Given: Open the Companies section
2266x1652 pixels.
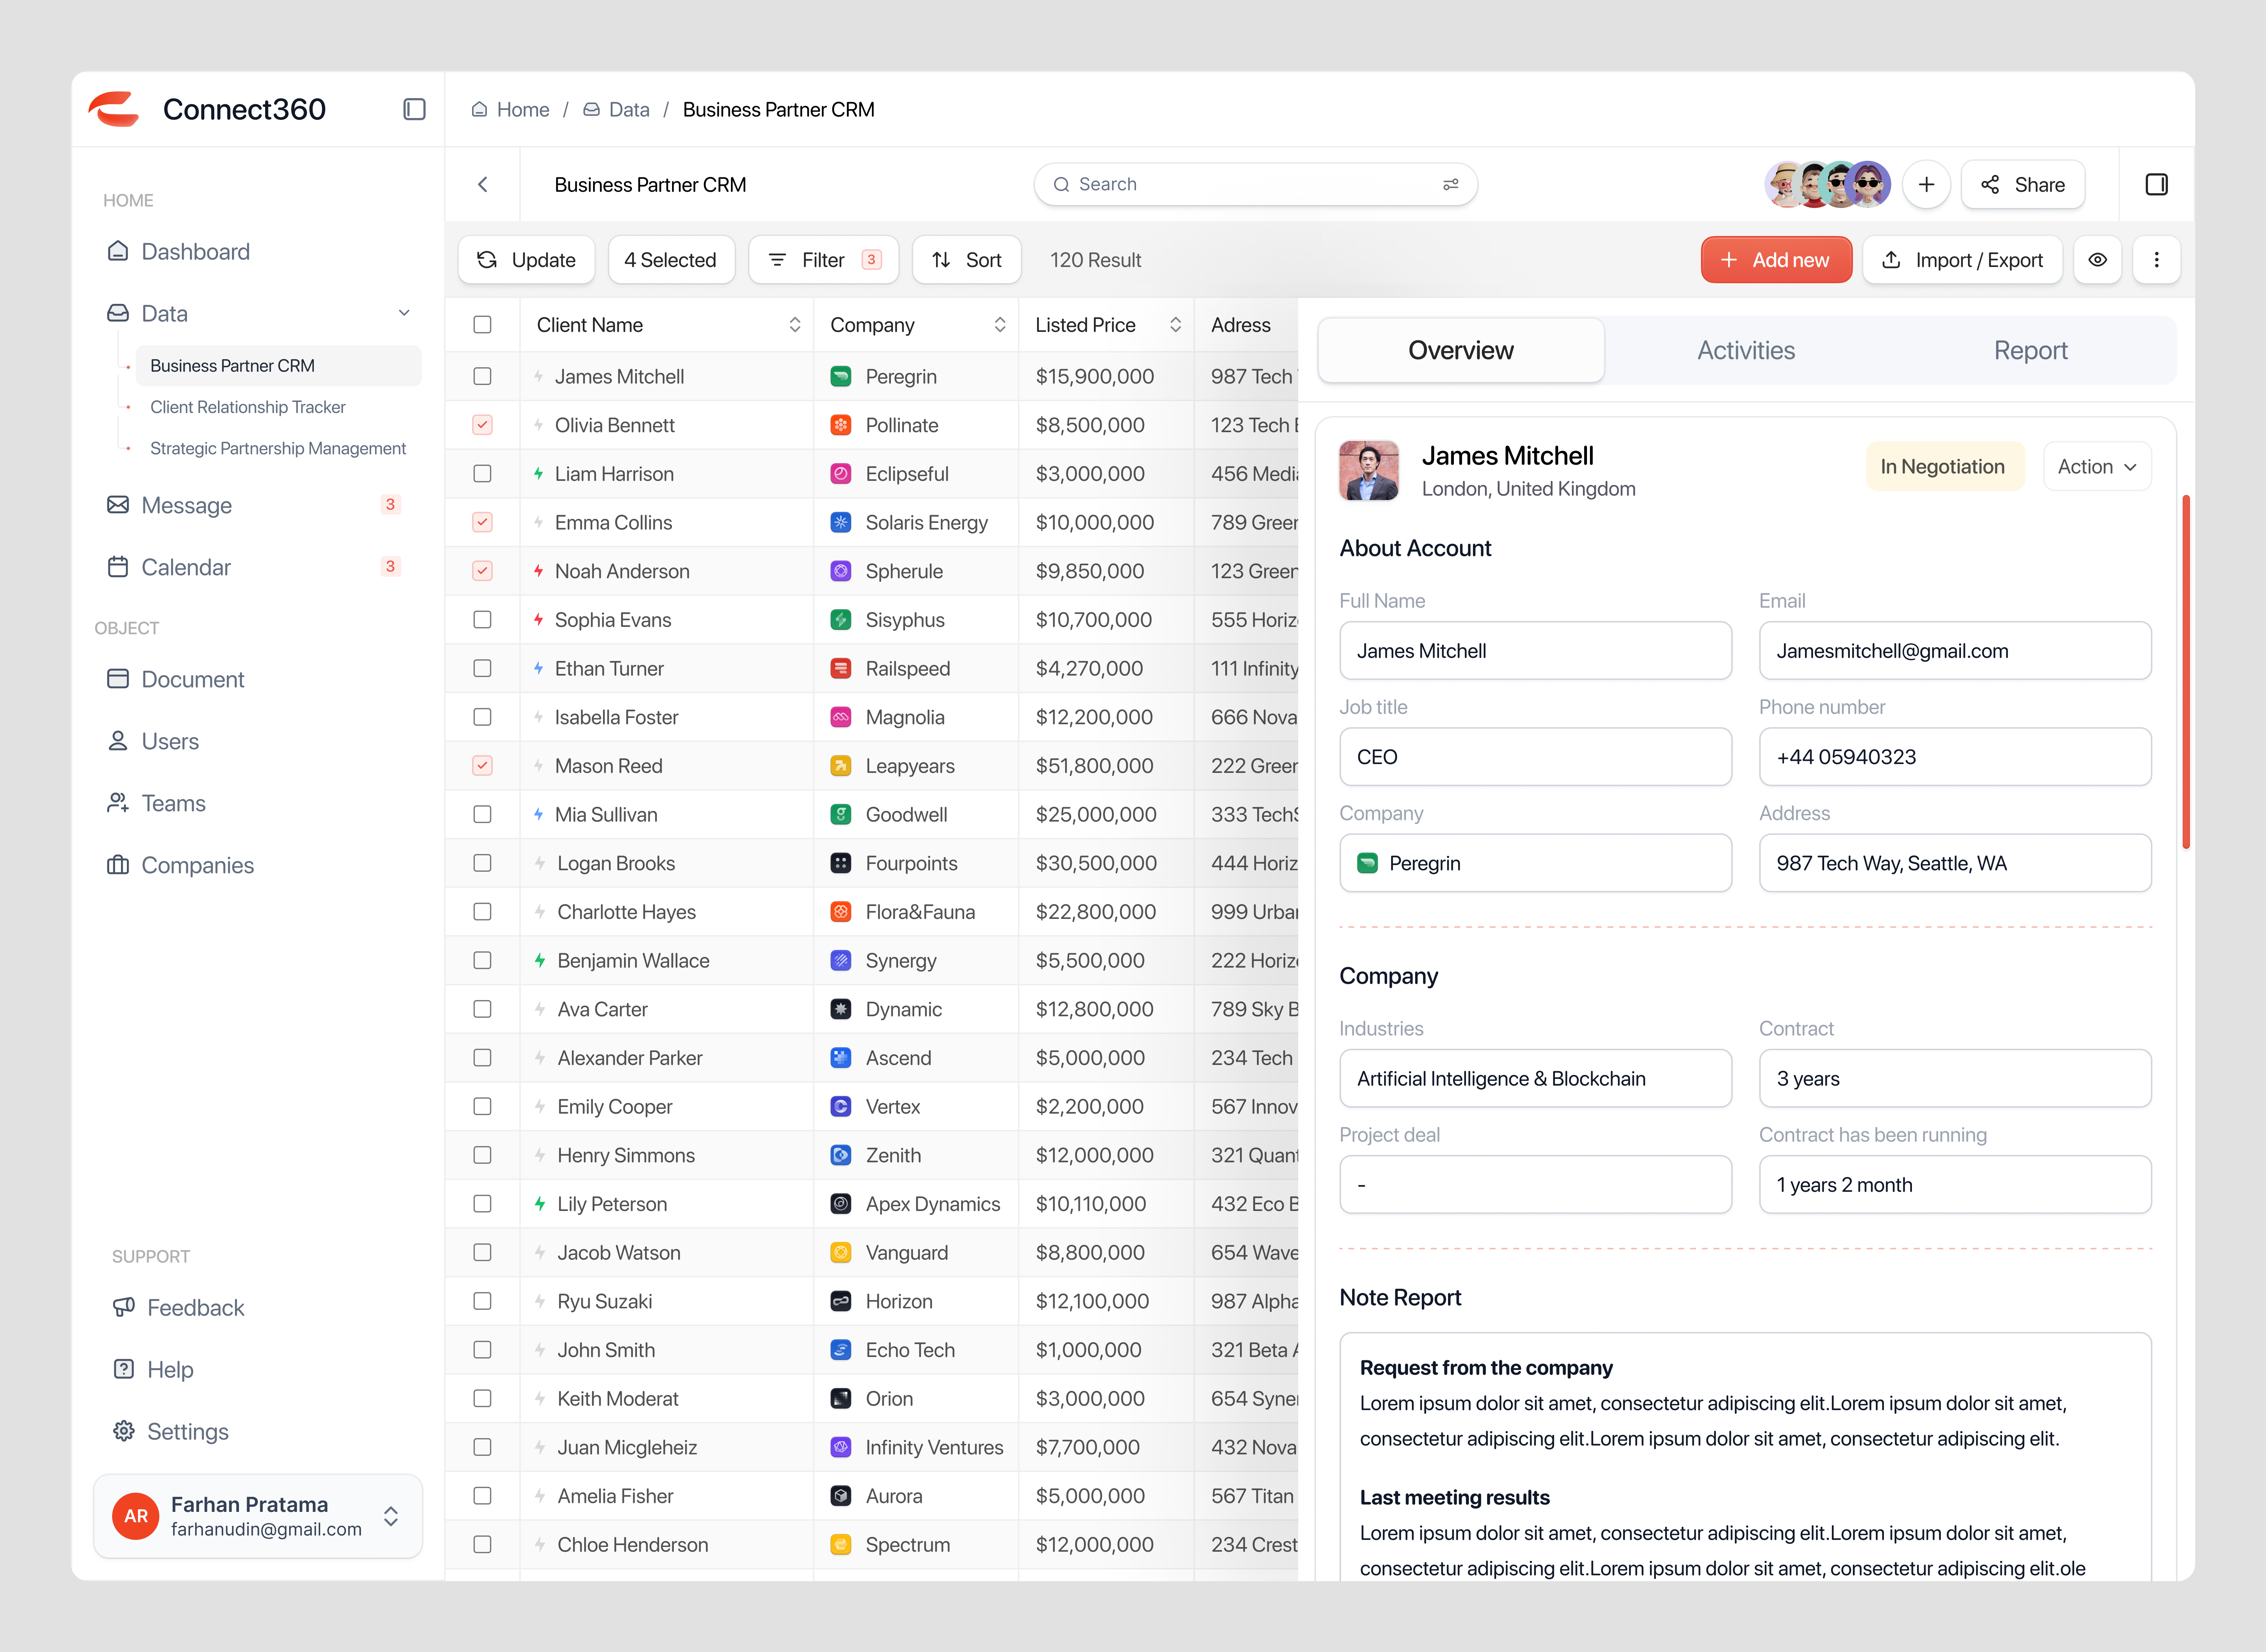Looking at the screenshot, I should click(x=197, y=865).
